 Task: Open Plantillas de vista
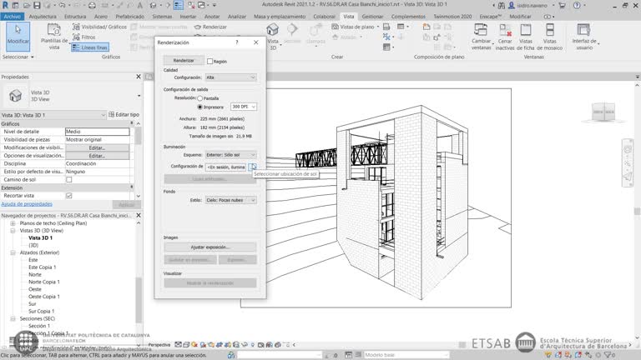(54, 37)
